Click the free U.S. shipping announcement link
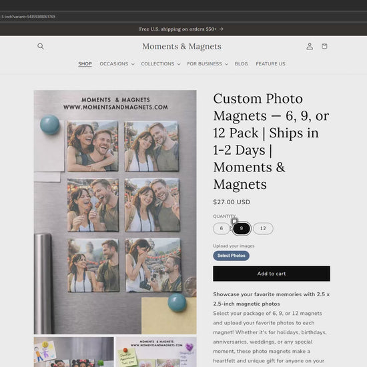The height and width of the screenshot is (367, 367). click(181, 29)
